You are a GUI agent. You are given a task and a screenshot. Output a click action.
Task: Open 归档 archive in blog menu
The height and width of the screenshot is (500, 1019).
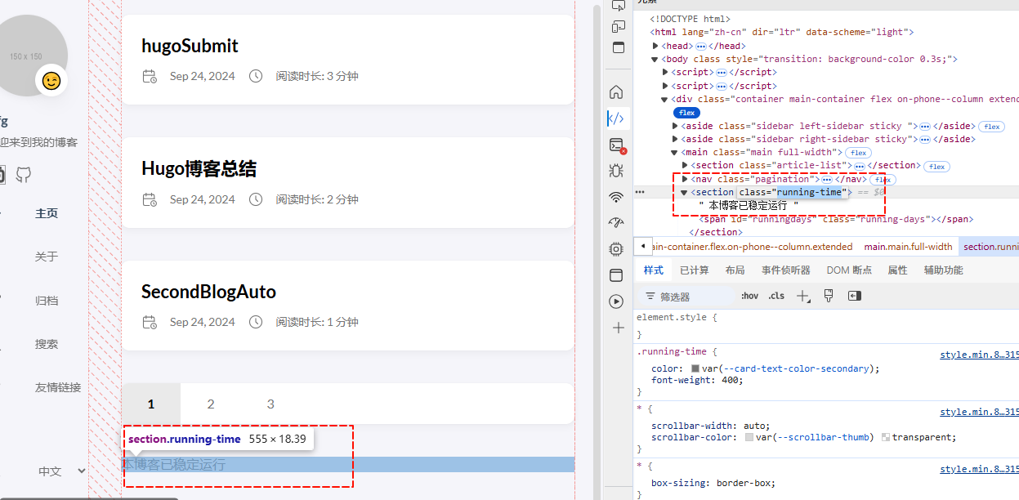47,301
